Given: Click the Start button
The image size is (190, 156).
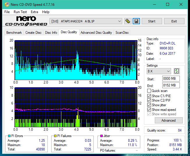Looking at the screenshot, I should point(152,21).
